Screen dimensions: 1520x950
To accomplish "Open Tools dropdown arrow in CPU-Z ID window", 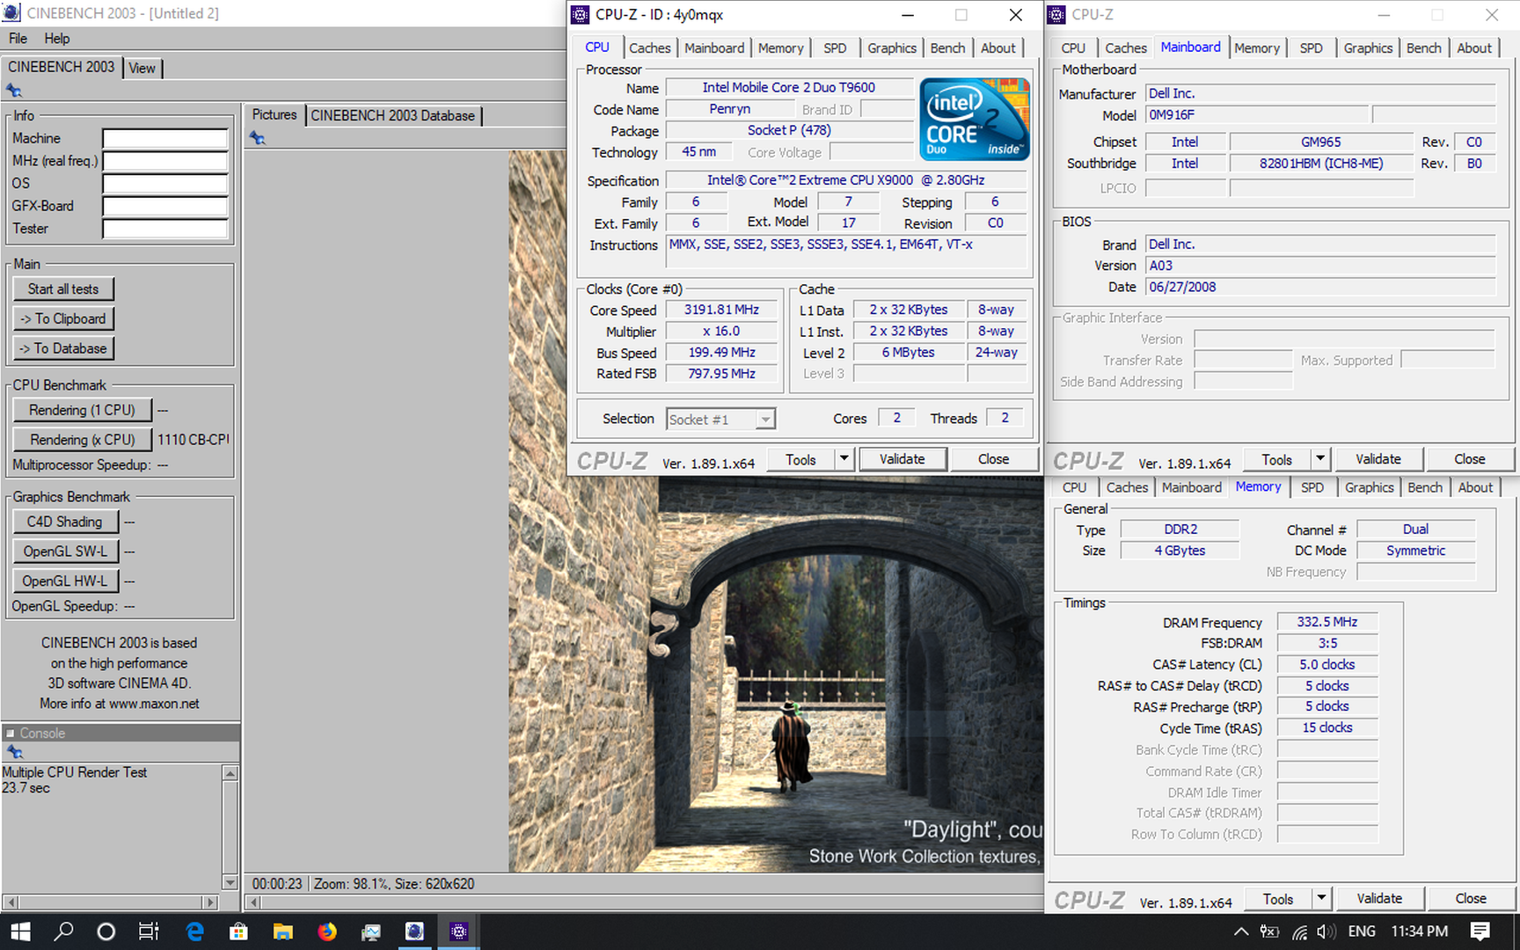I will click(844, 458).
